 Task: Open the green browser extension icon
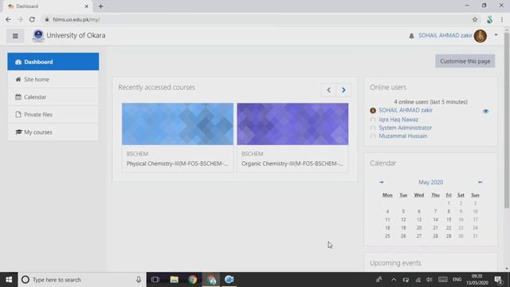(x=489, y=19)
